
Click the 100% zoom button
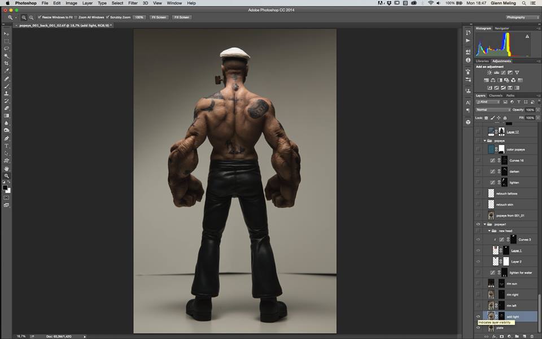click(x=139, y=18)
